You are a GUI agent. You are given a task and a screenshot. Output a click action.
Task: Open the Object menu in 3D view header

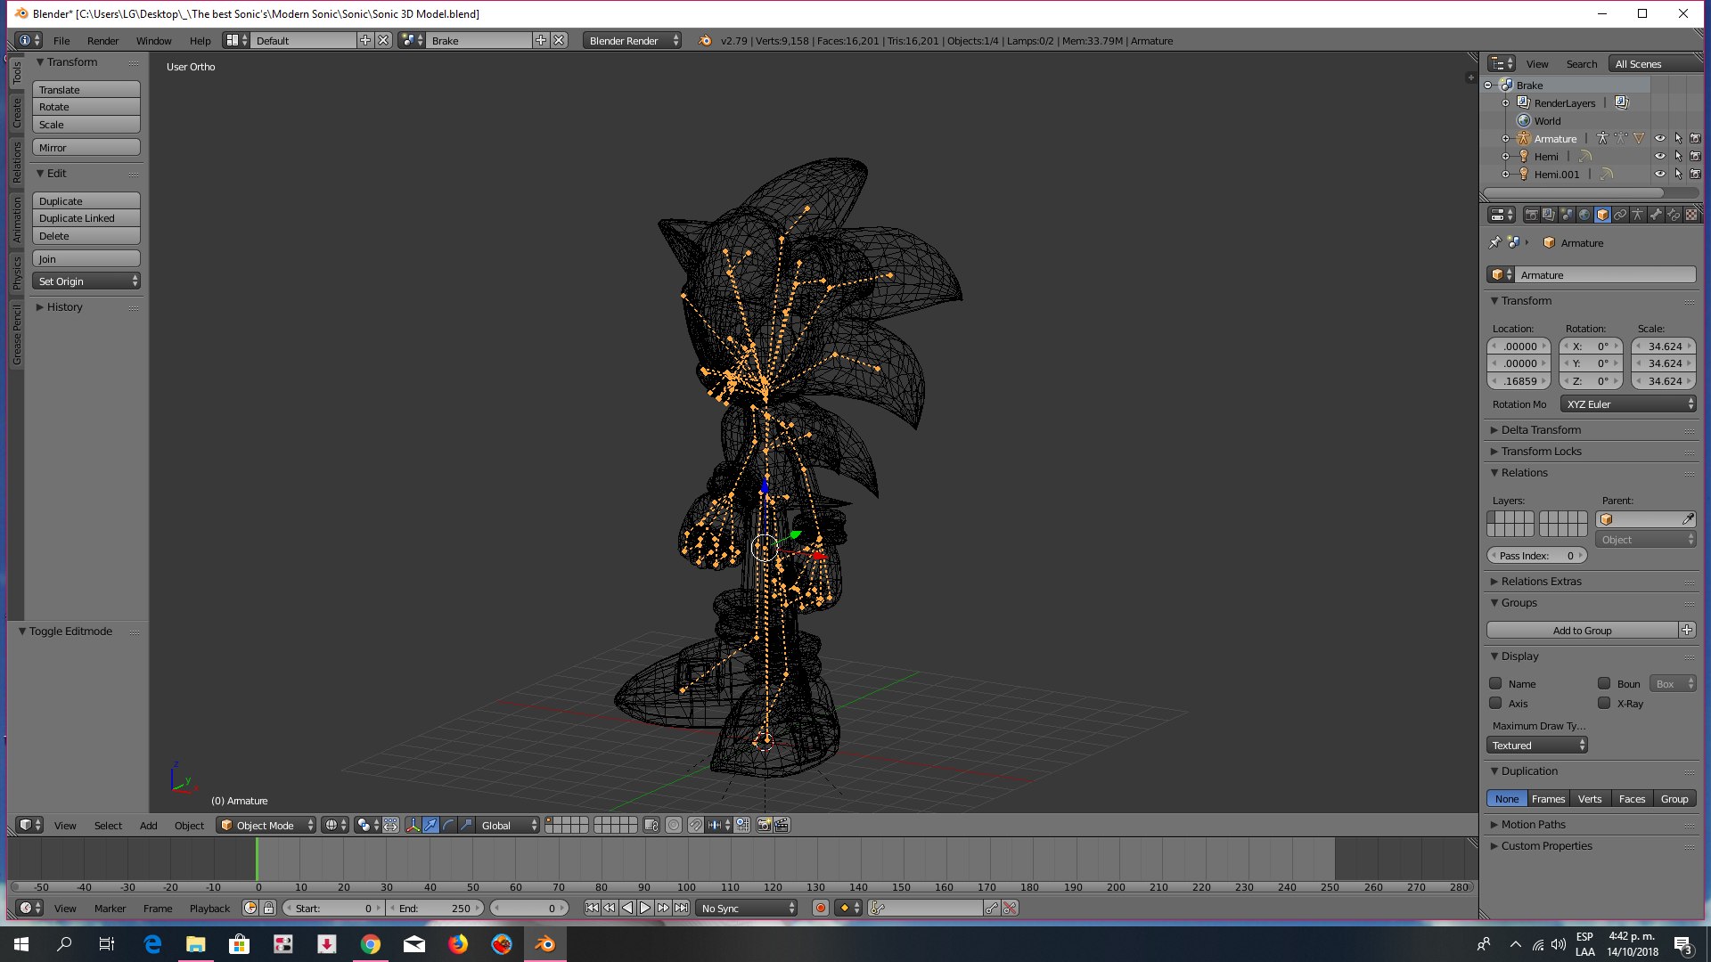tap(189, 826)
